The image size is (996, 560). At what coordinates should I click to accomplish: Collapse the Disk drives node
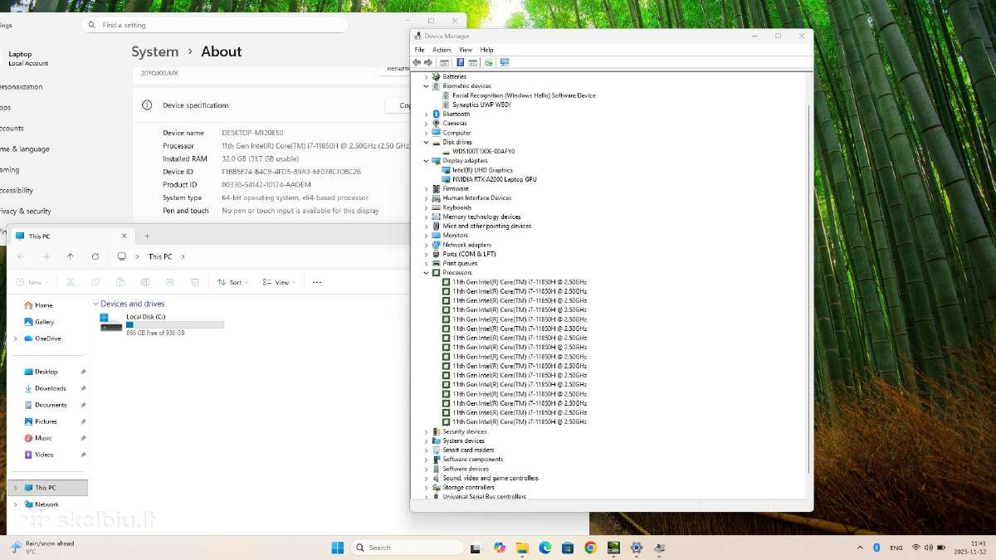tap(427, 142)
